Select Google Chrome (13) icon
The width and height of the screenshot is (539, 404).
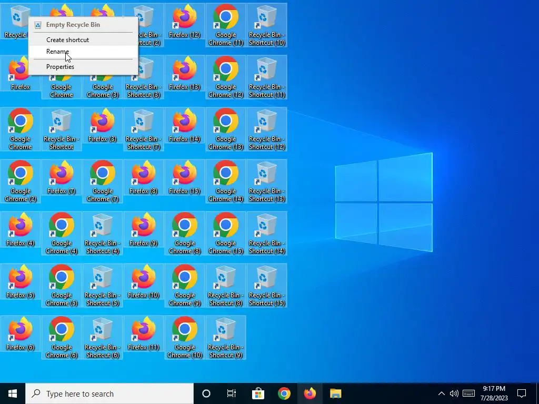pyautogui.click(x=225, y=129)
